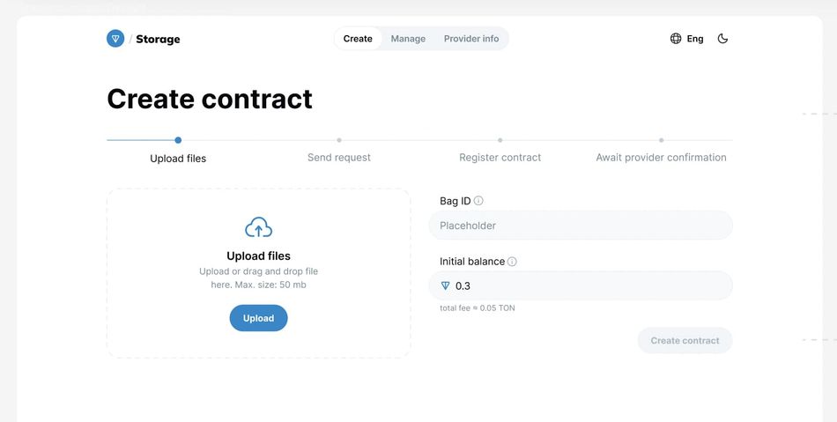Image resolution: width=837 pixels, height=422 pixels.
Task: Focus the Bag ID input field
Action: [581, 226]
